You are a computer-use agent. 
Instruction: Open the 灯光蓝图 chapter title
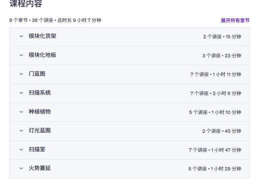point(40,131)
